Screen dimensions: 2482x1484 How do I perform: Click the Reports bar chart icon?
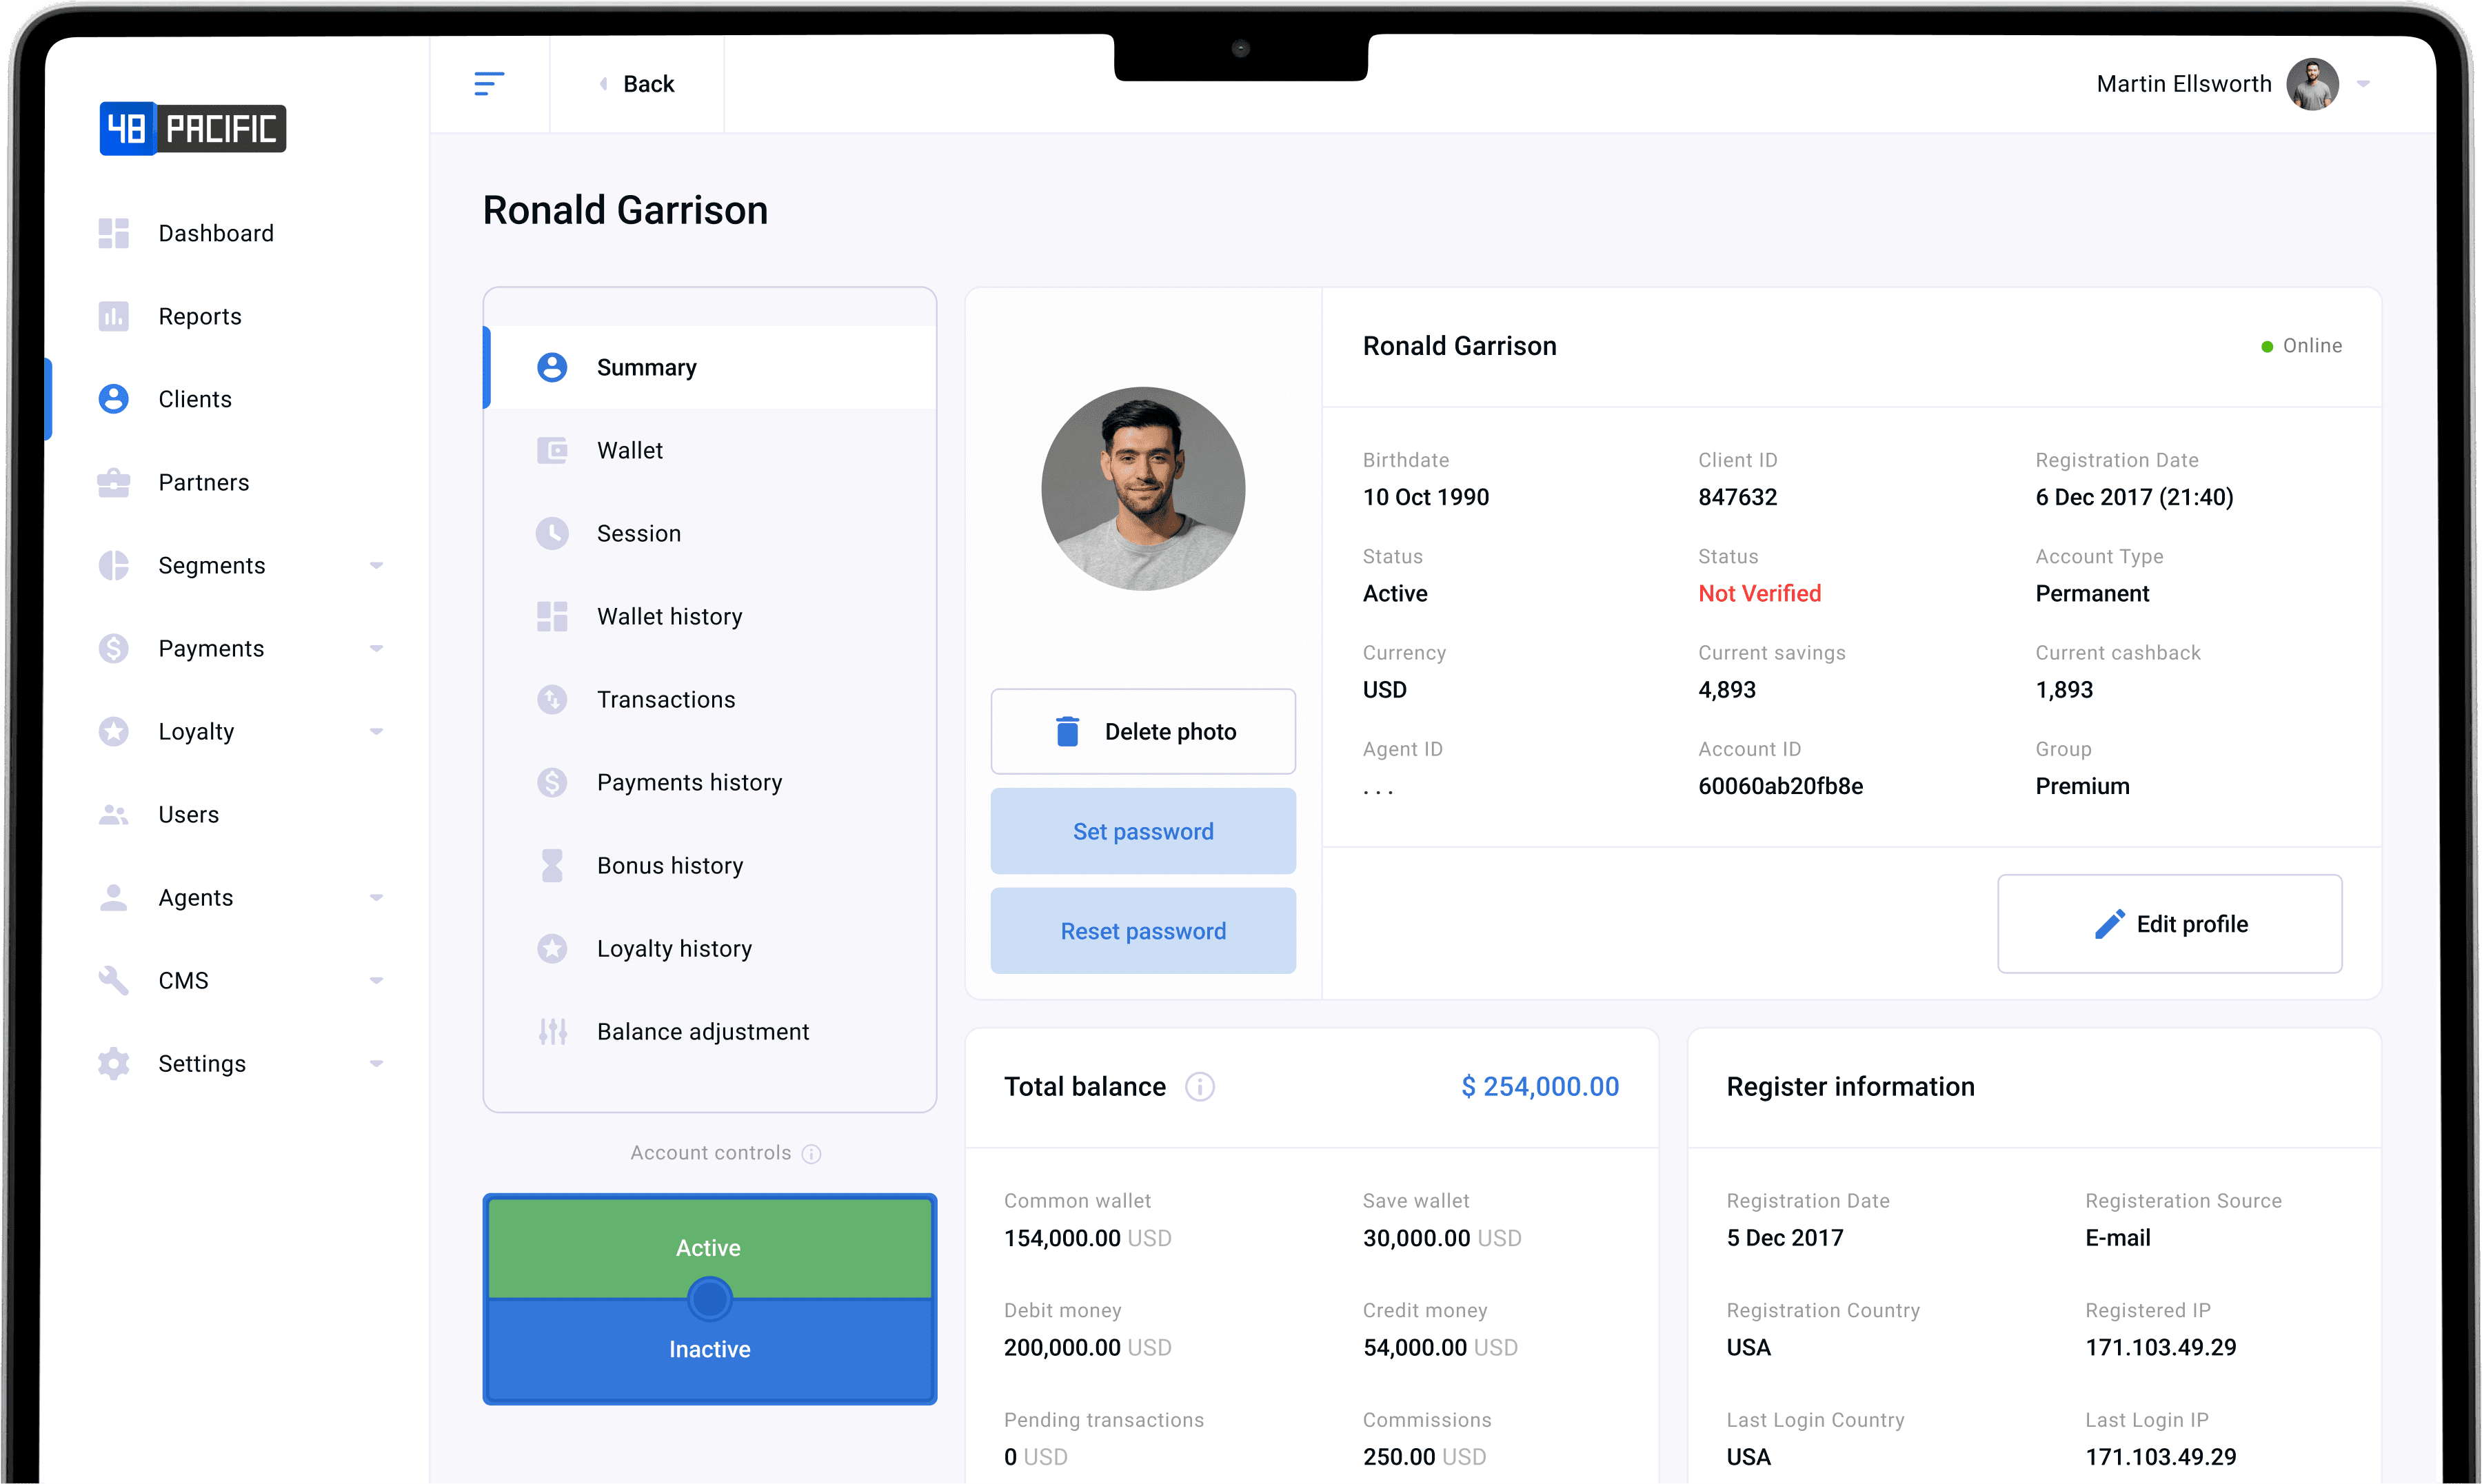(x=113, y=317)
